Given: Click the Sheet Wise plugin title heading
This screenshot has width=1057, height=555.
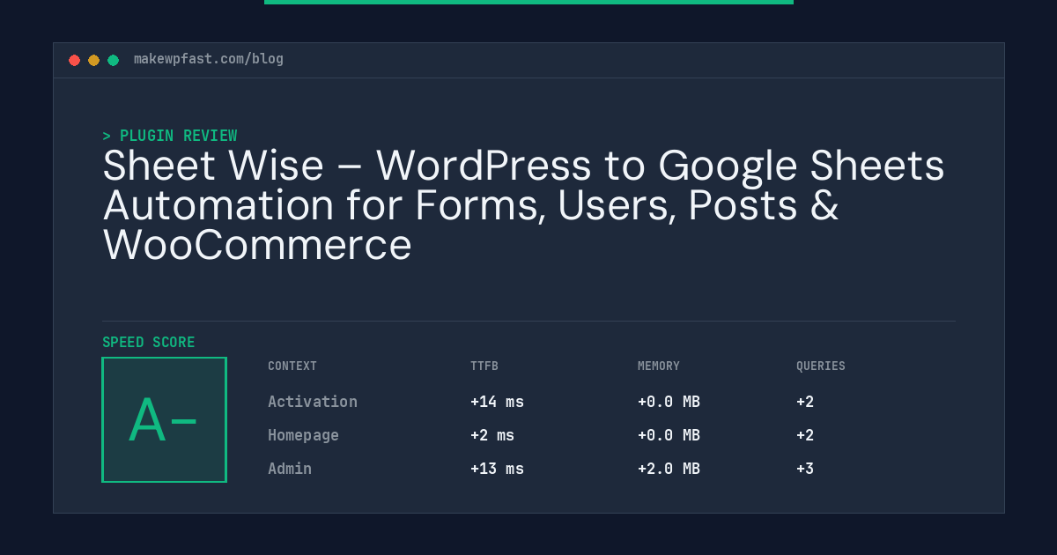Looking at the screenshot, I should tap(523, 205).
